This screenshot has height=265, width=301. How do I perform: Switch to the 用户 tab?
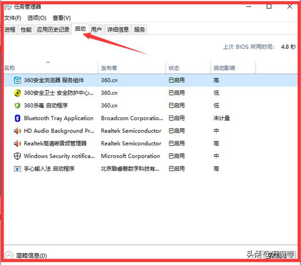point(96,29)
